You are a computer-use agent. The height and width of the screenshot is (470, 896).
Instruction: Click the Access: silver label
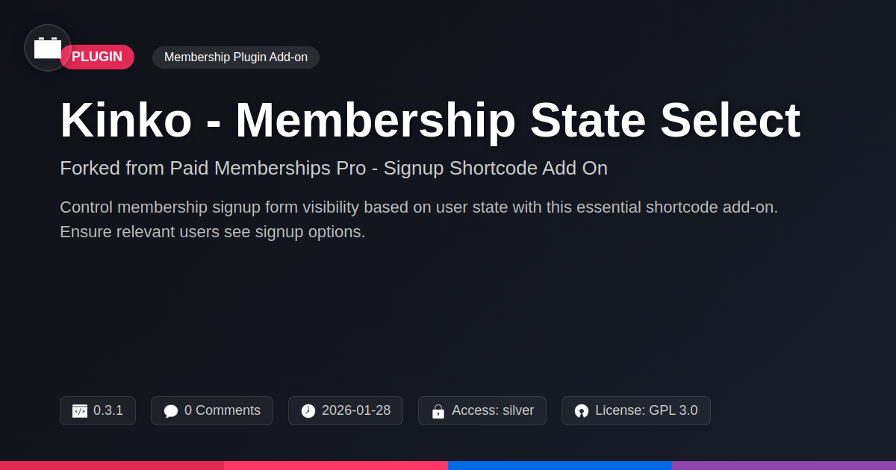(x=493, y=410)
